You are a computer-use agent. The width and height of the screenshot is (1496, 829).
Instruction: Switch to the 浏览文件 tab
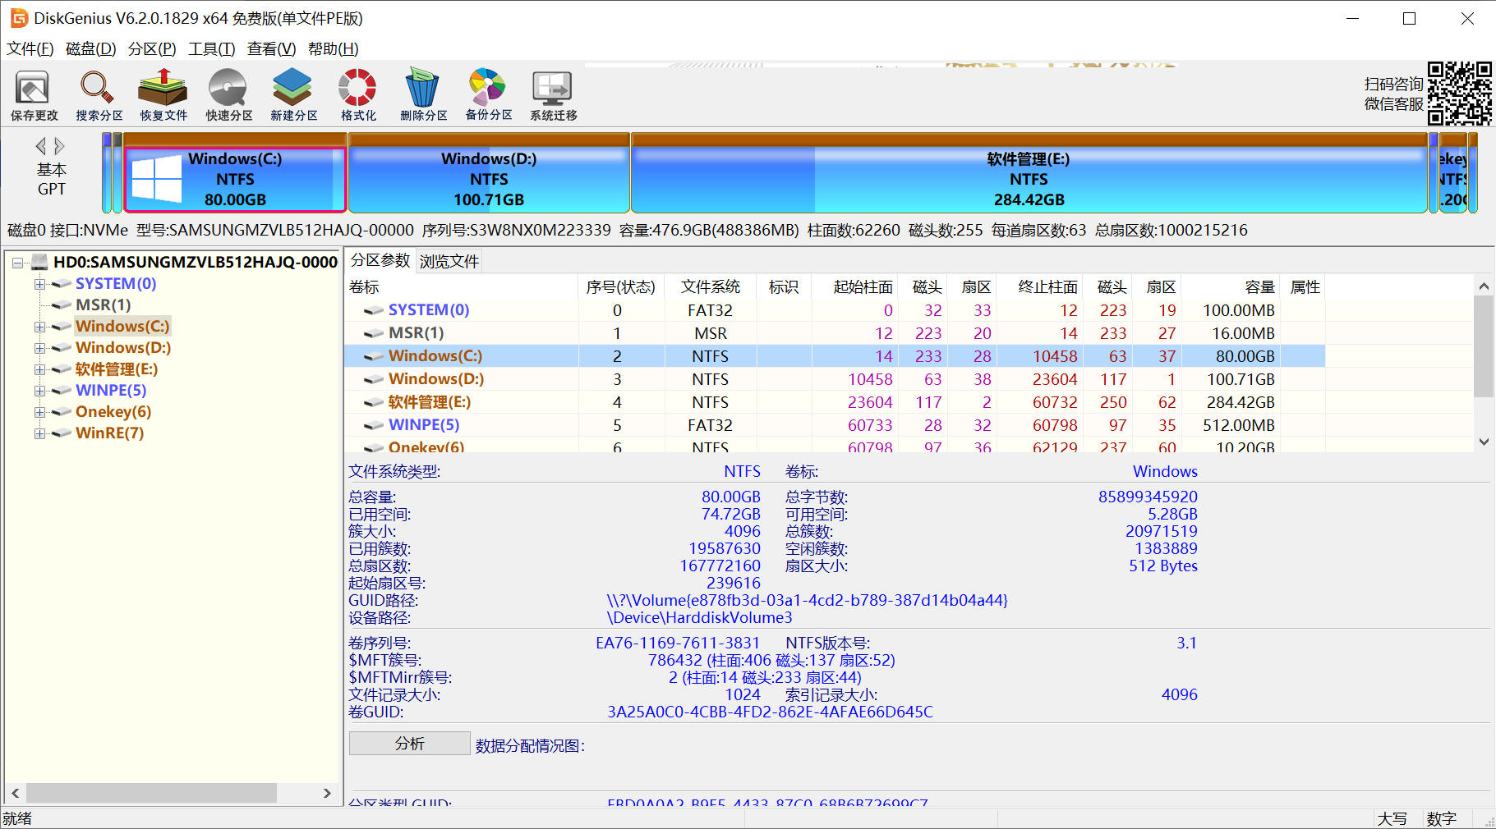(449, 262)
